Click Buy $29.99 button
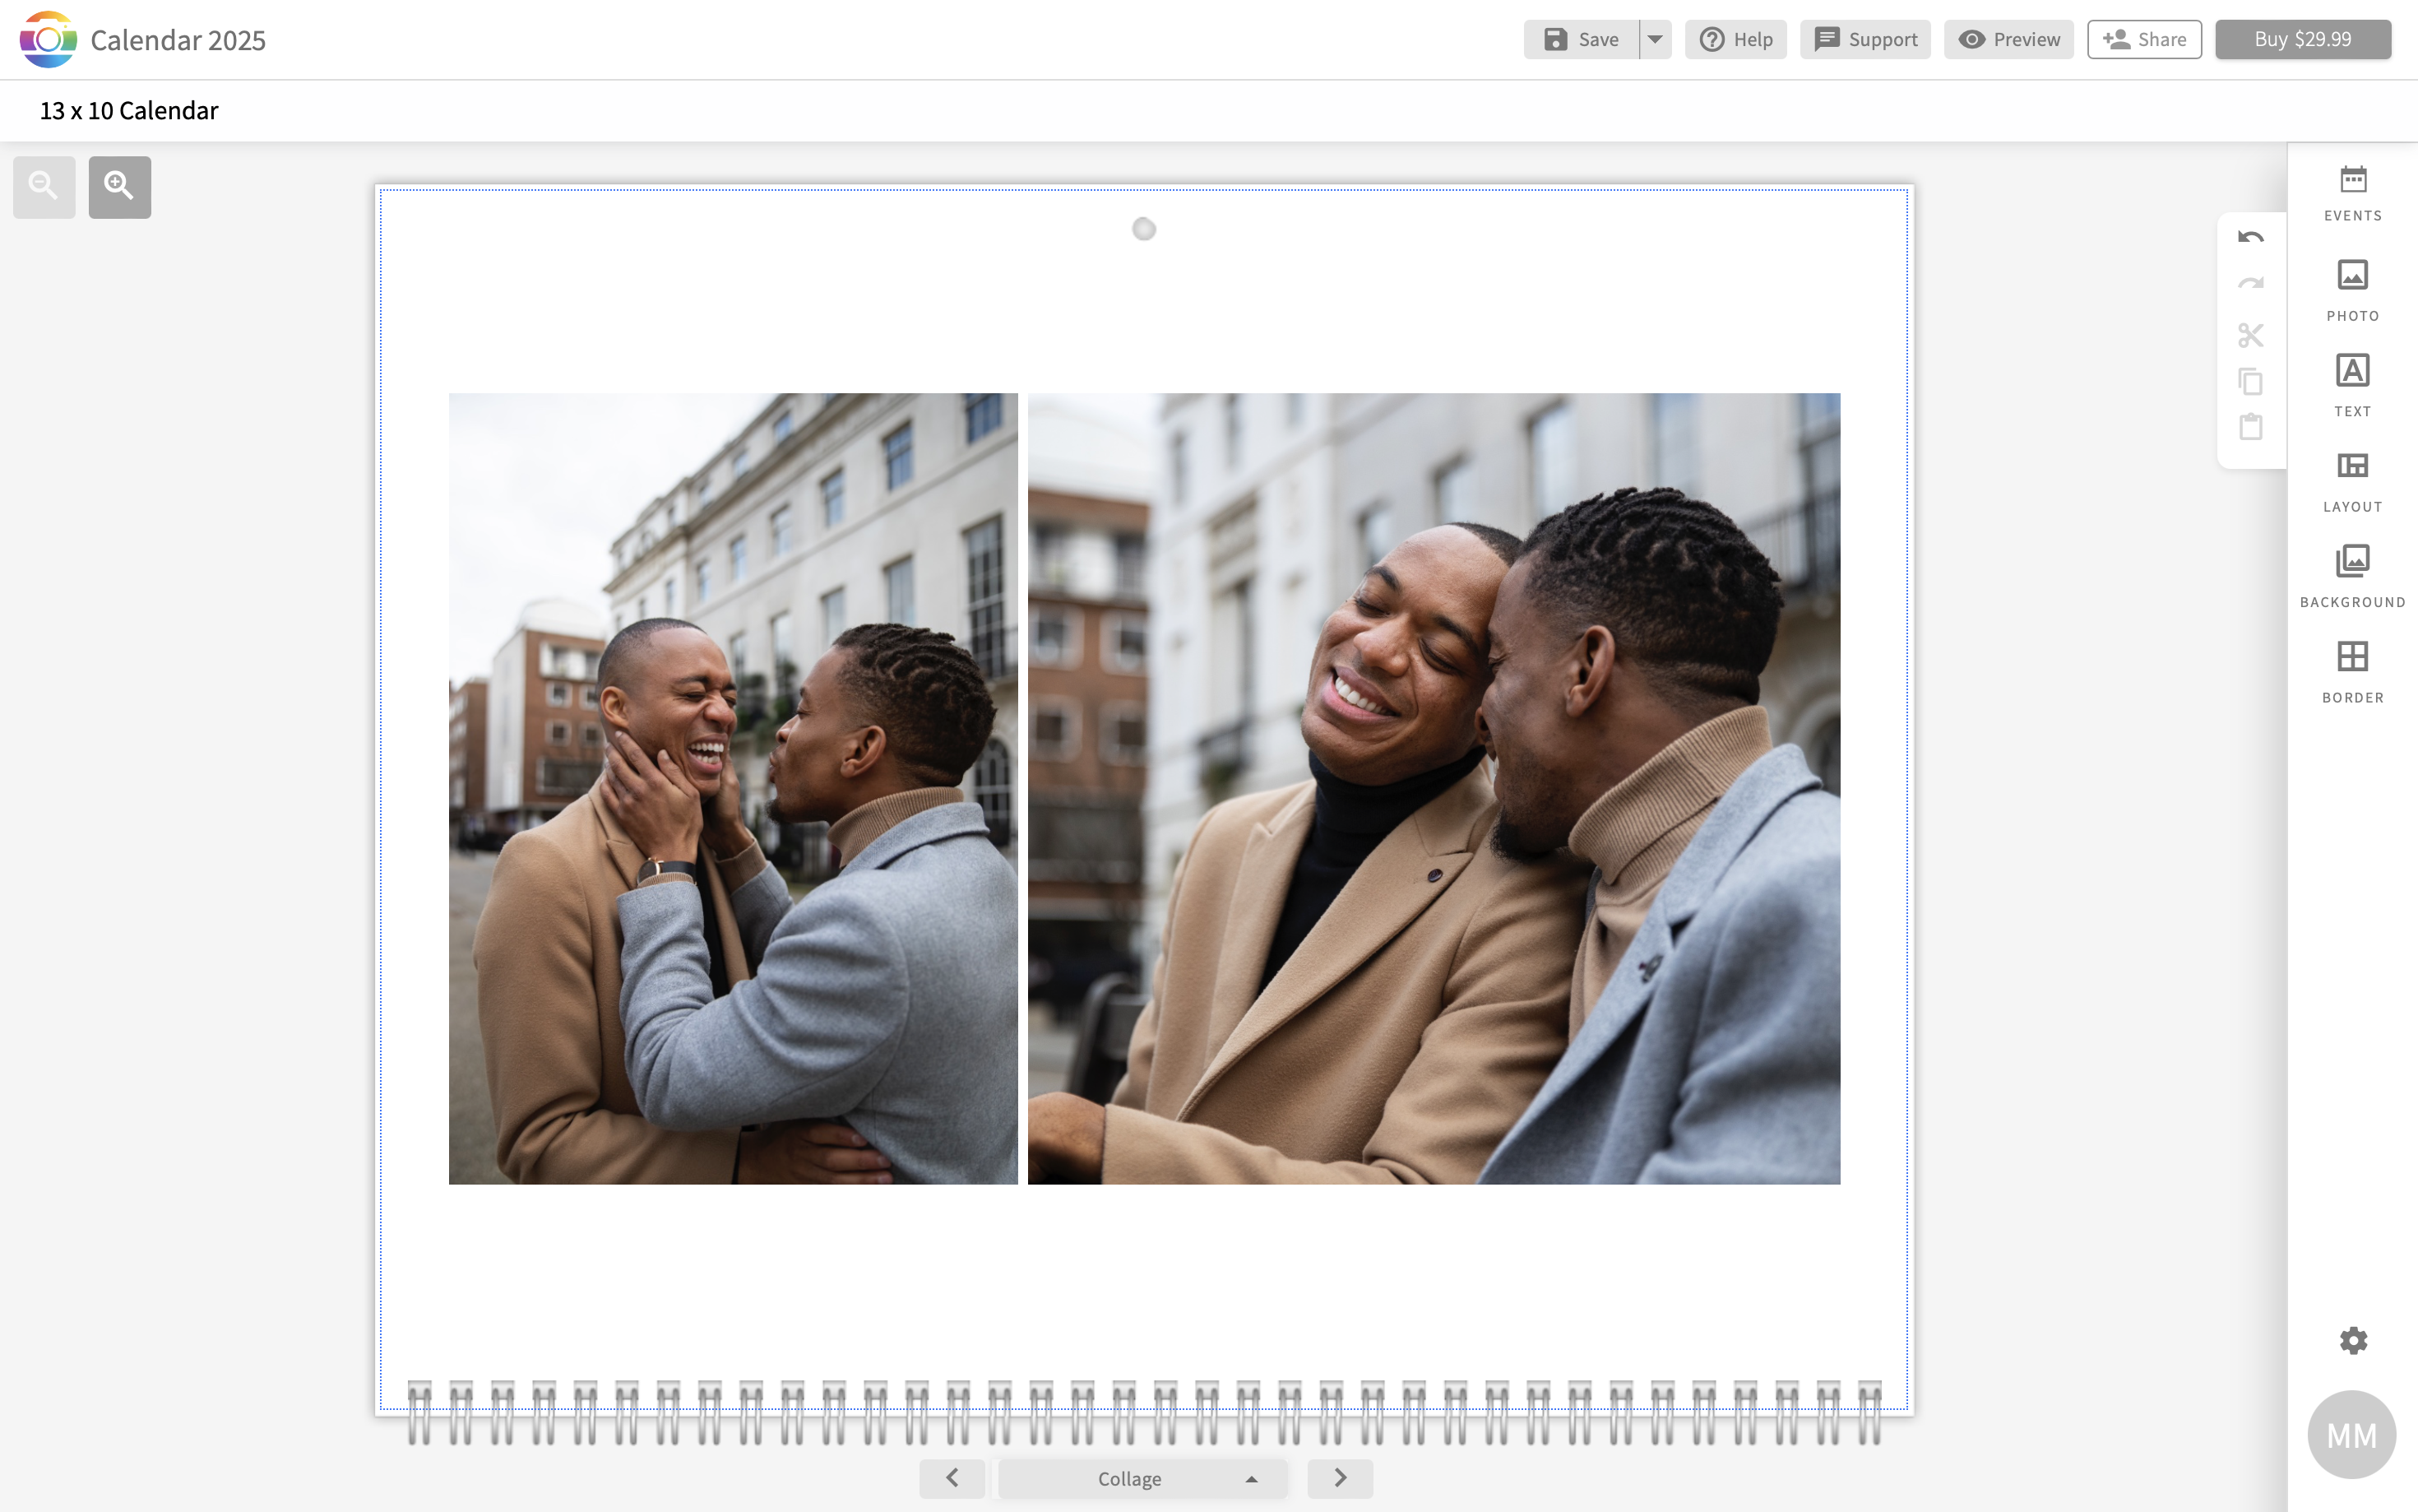Screen dimensions: 2418x1512 2303,39
